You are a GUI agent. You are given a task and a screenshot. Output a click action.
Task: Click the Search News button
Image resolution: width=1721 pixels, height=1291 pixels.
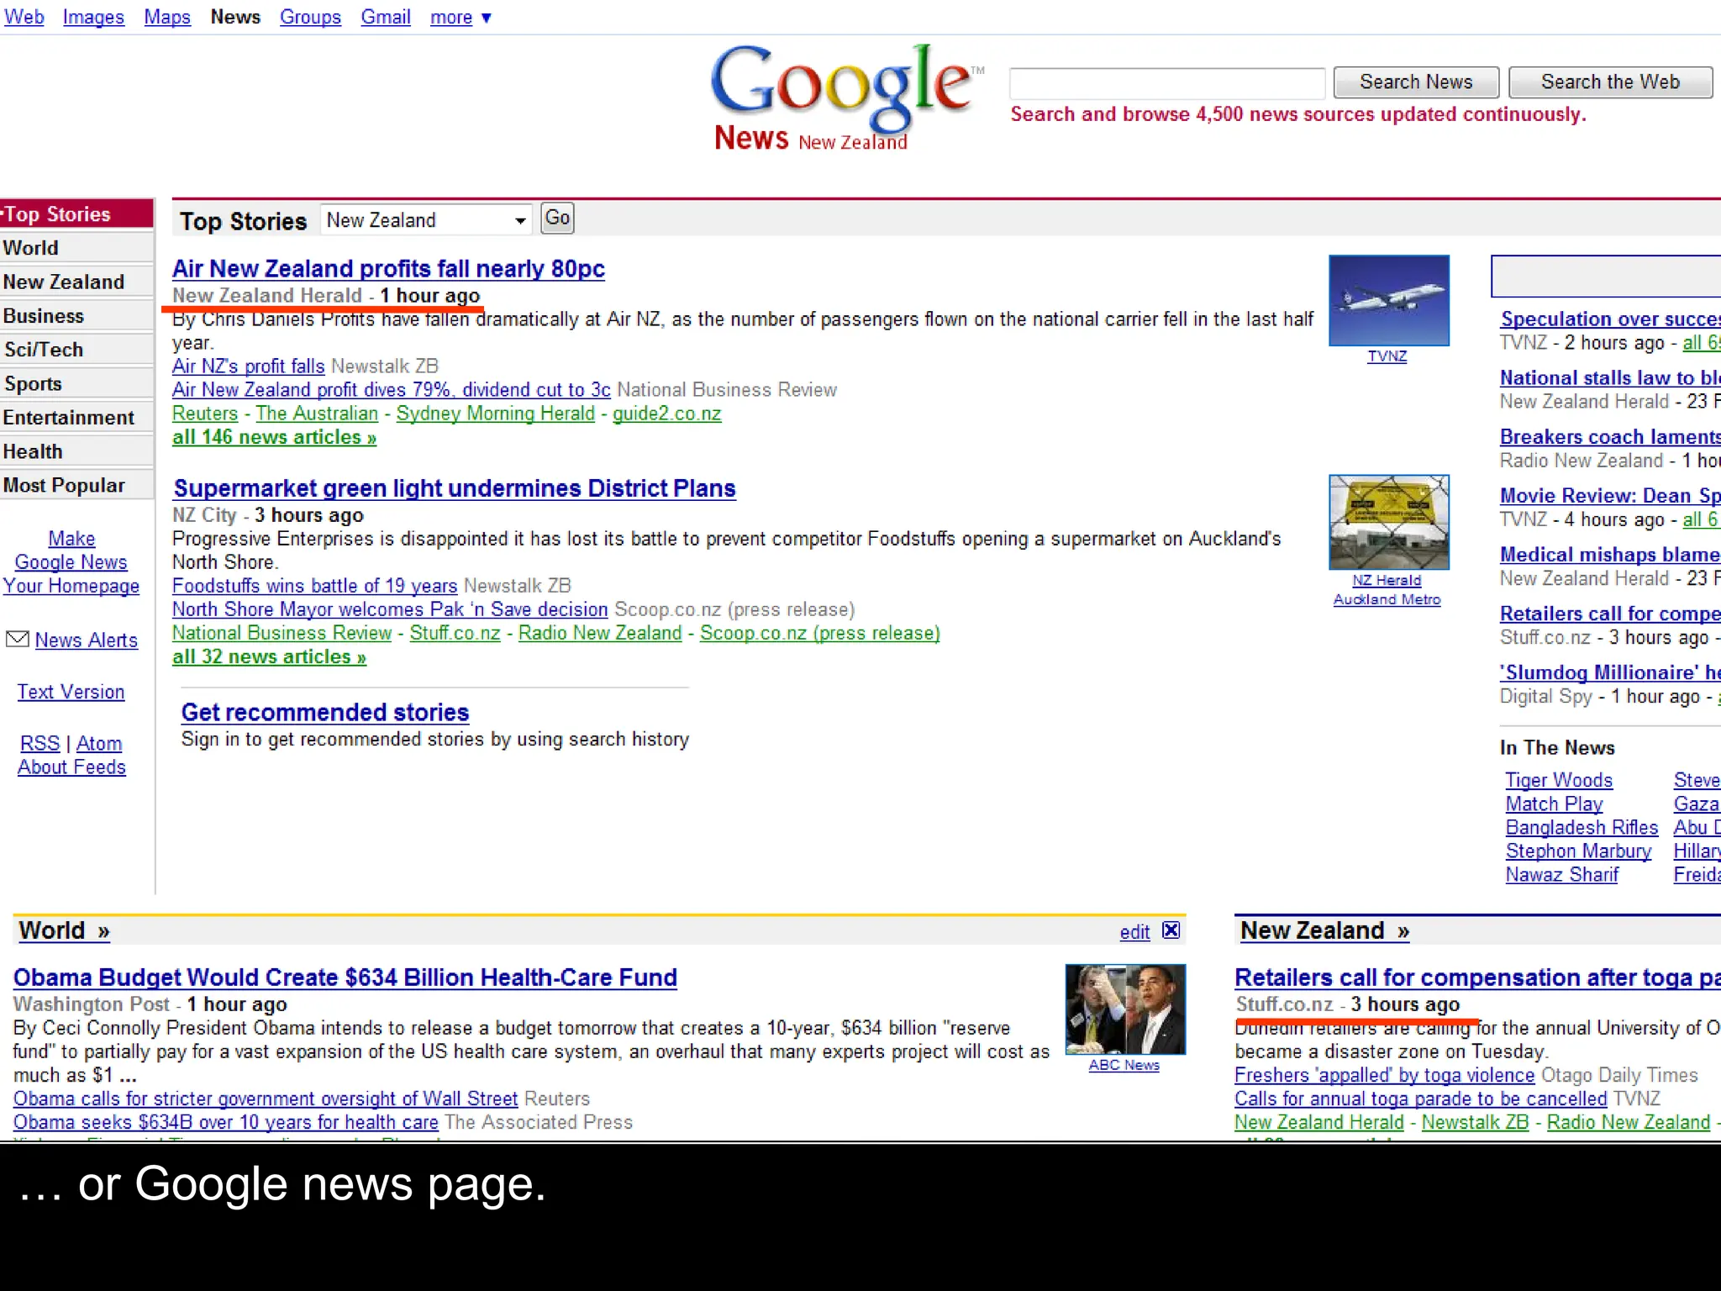pos(1416,82)
